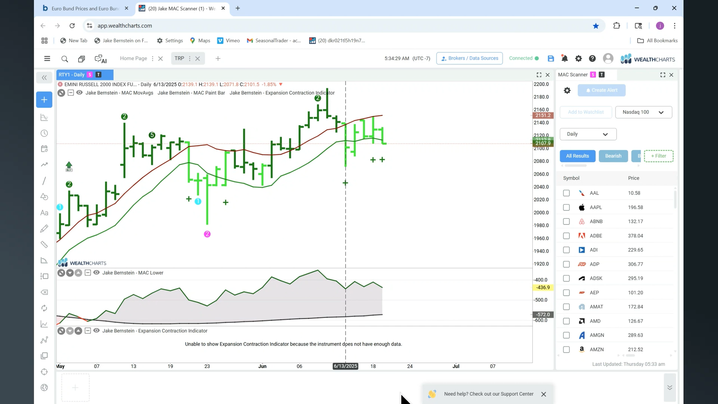Move MAC Lower pane up arrow
Screen dimensions: 718x404
point(78,273)
